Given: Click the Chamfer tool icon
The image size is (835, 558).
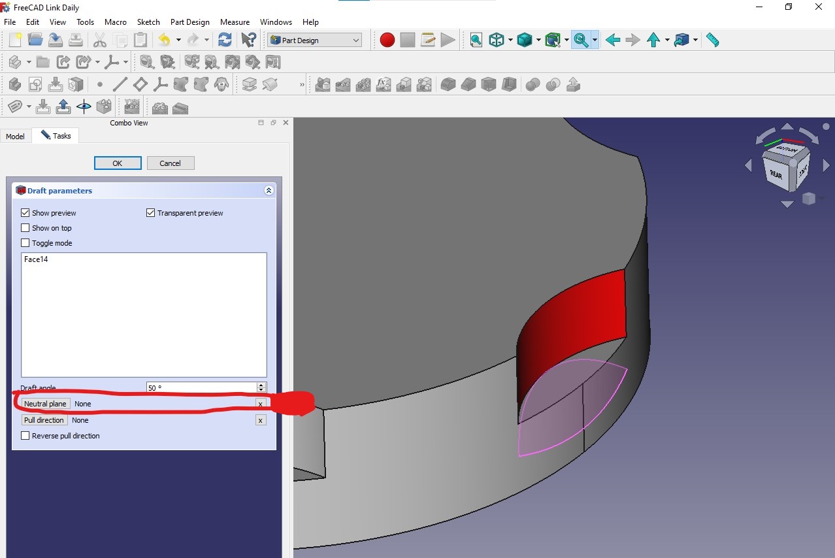Looking at the screenshot, I should (x=468, y=84).
